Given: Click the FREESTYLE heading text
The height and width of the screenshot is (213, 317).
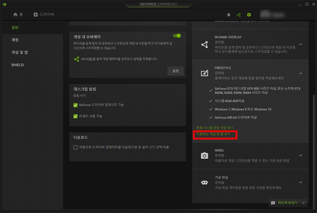Looking at the screenshot, I should (223, 68).
